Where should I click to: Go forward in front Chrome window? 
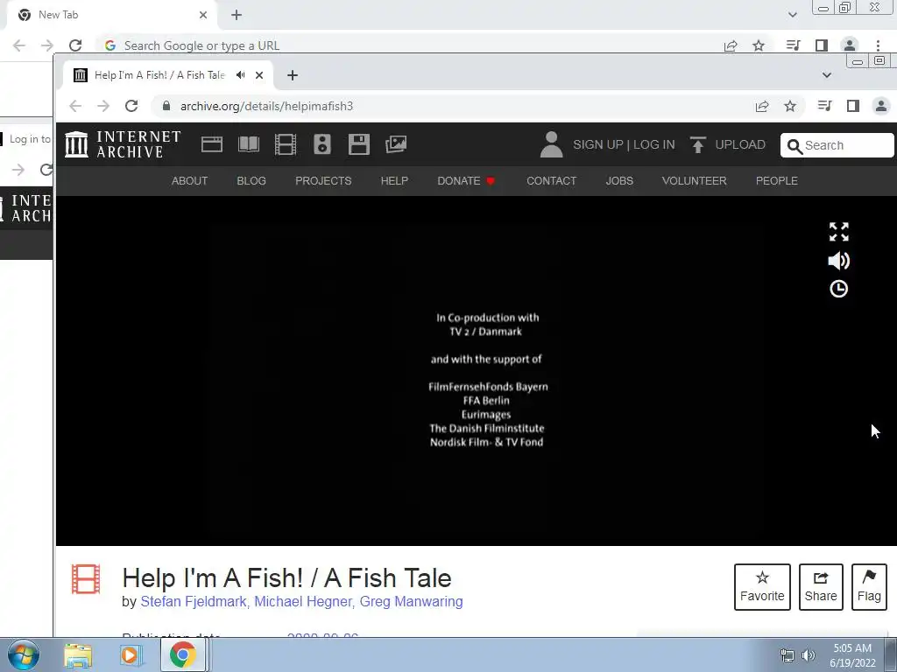point(103,106)
